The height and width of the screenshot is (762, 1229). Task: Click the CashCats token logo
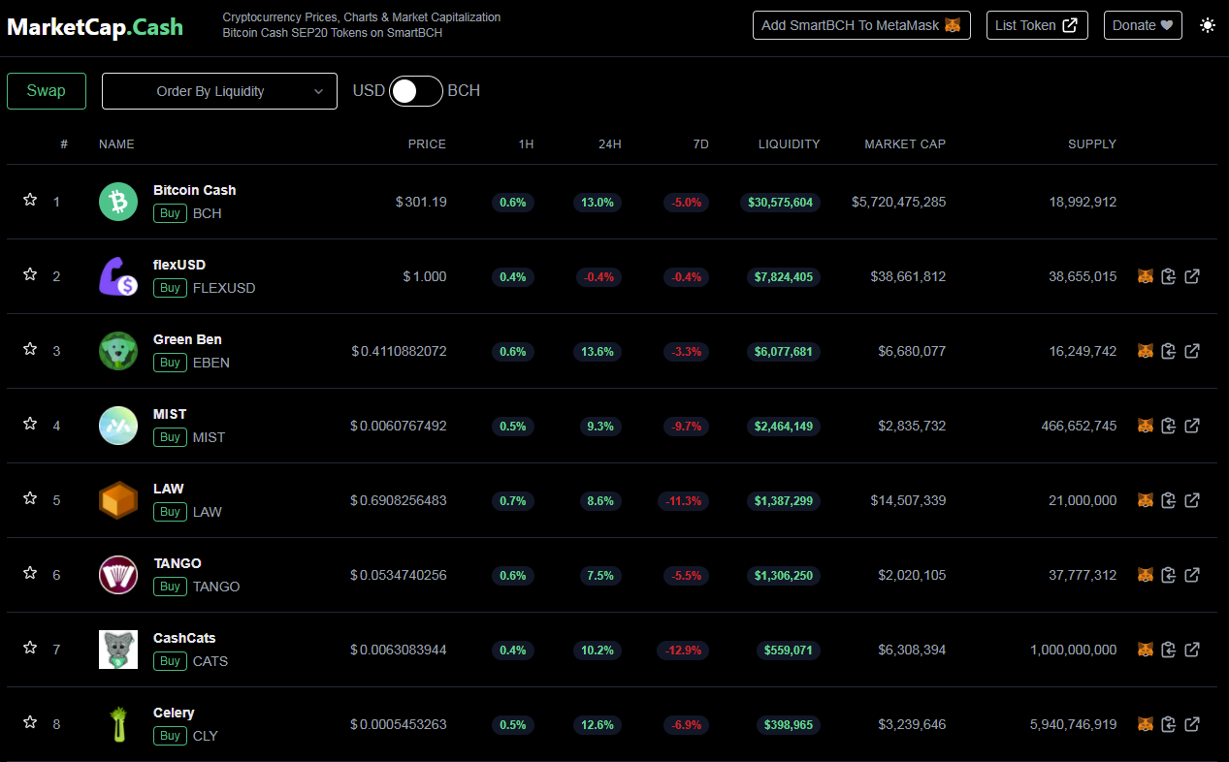click(x=118, y=650)
